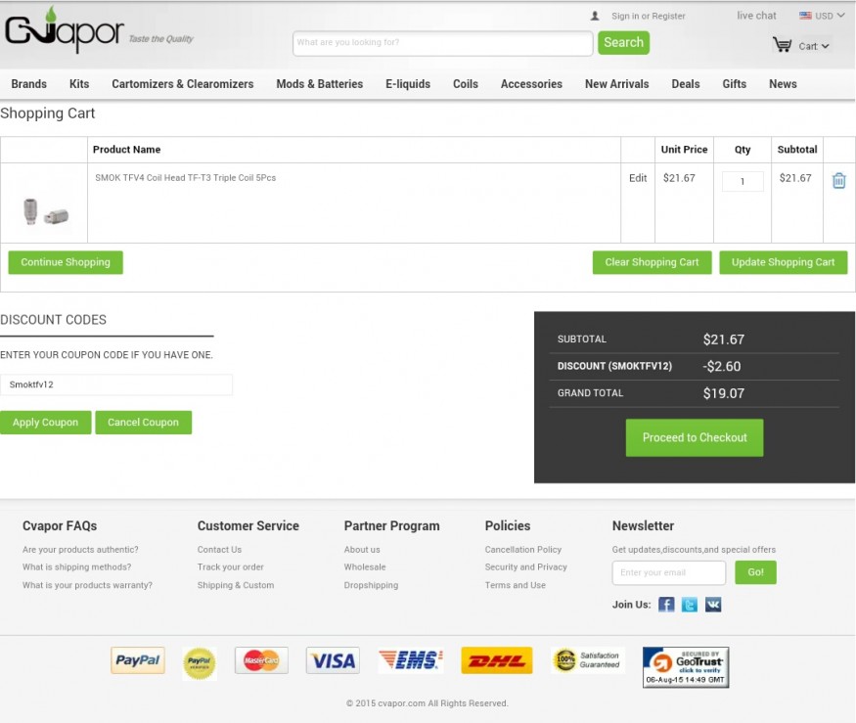
Task: Open 'What is your products warranty?' FAQ
Action: 87,585
